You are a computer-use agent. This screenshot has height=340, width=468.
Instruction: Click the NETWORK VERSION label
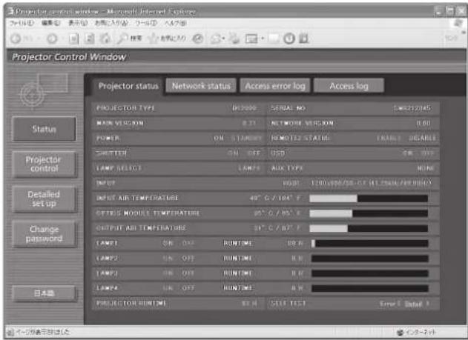[302, 123]
